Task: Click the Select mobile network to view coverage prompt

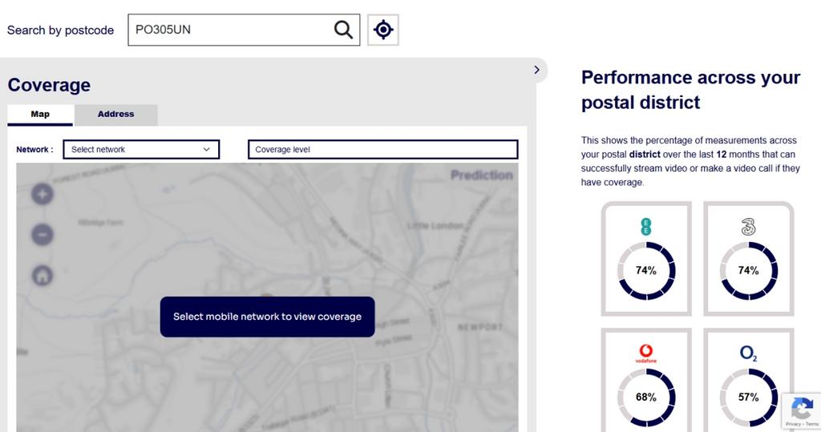Action: click(x=268, y=317)
